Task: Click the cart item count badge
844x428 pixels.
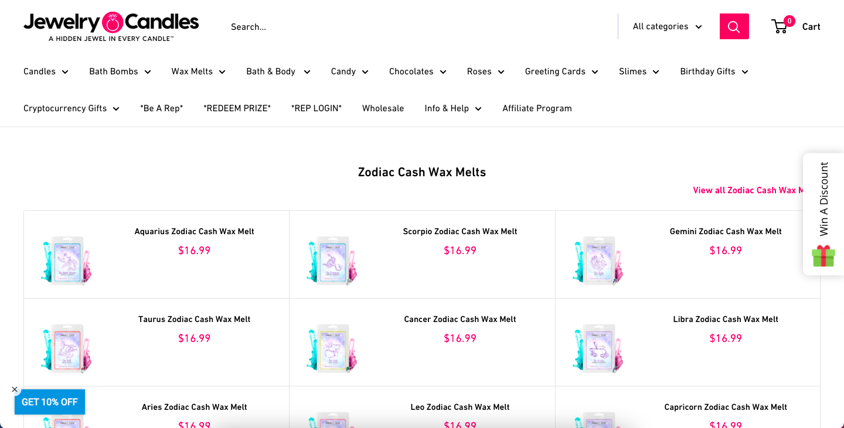Action: click(789, 19)
